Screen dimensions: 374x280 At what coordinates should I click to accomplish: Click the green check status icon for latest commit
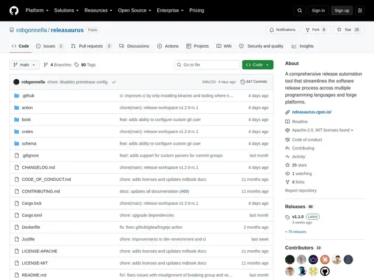point(114,82)
